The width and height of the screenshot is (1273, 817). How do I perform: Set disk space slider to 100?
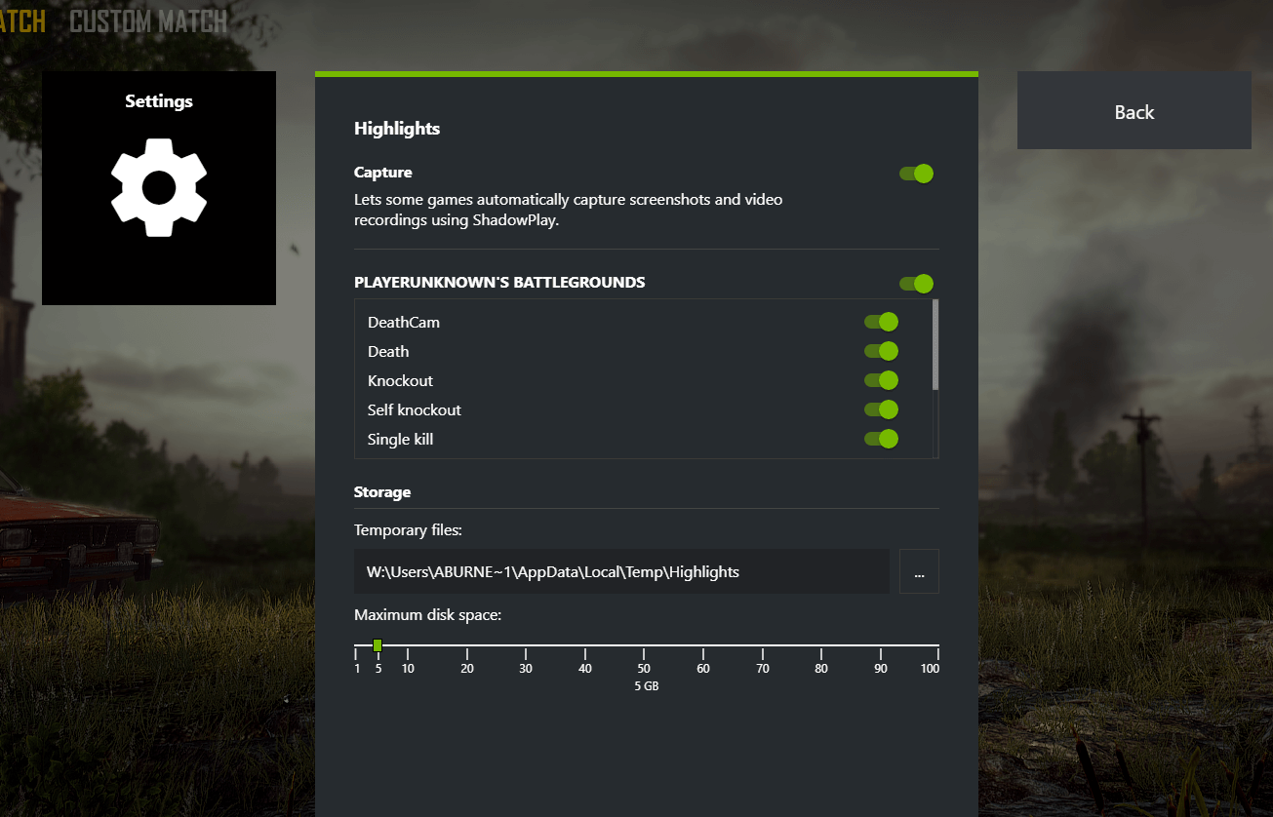pos(937,646)
